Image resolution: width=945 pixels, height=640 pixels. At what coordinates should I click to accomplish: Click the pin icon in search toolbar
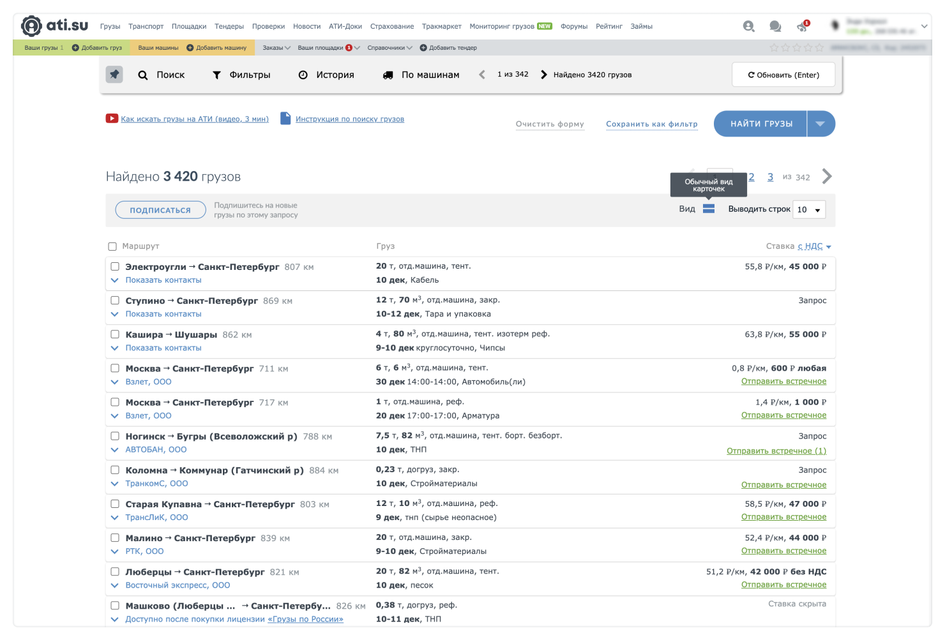114,75
